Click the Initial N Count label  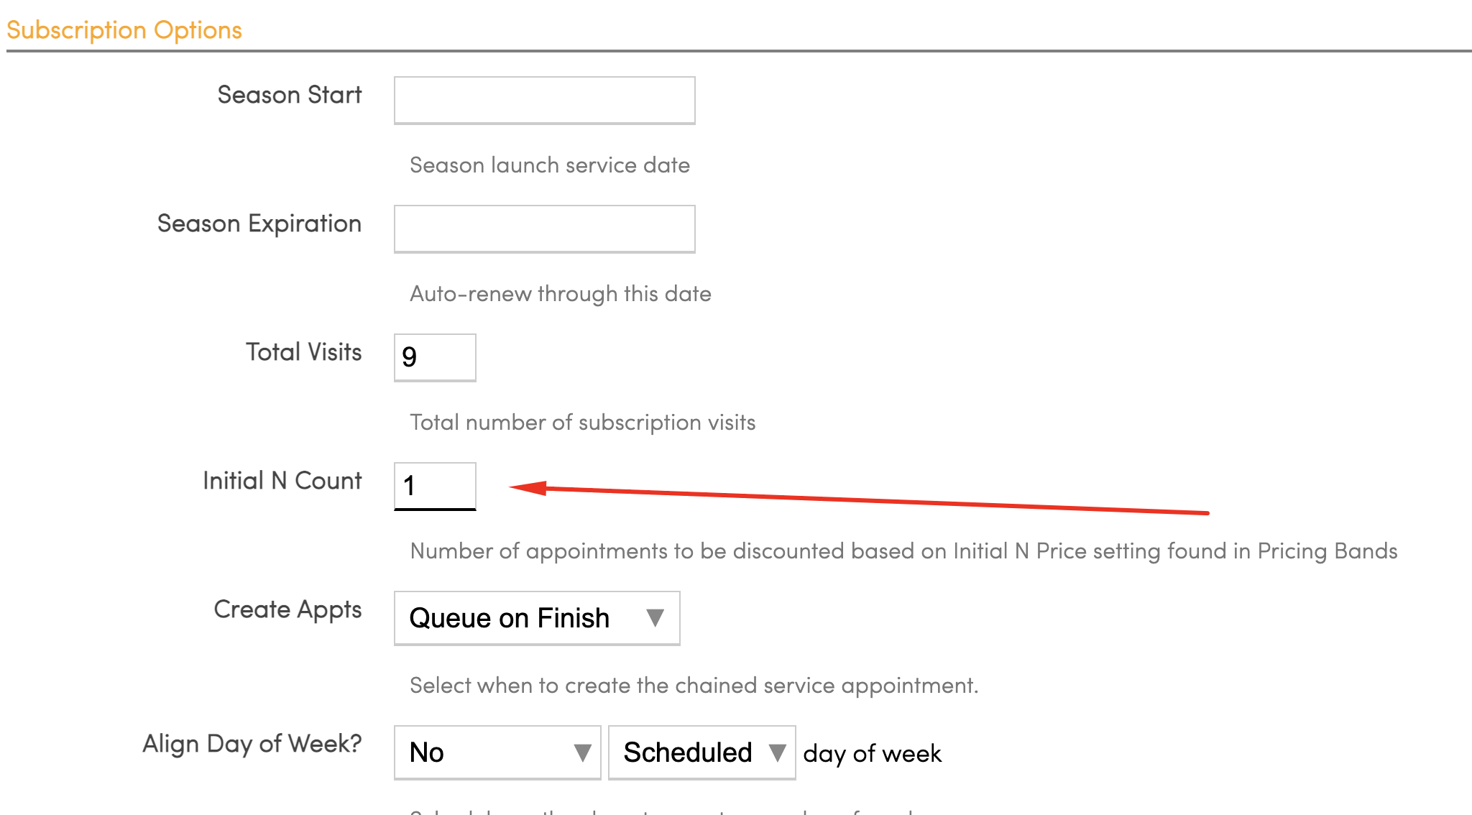(282, 481)
